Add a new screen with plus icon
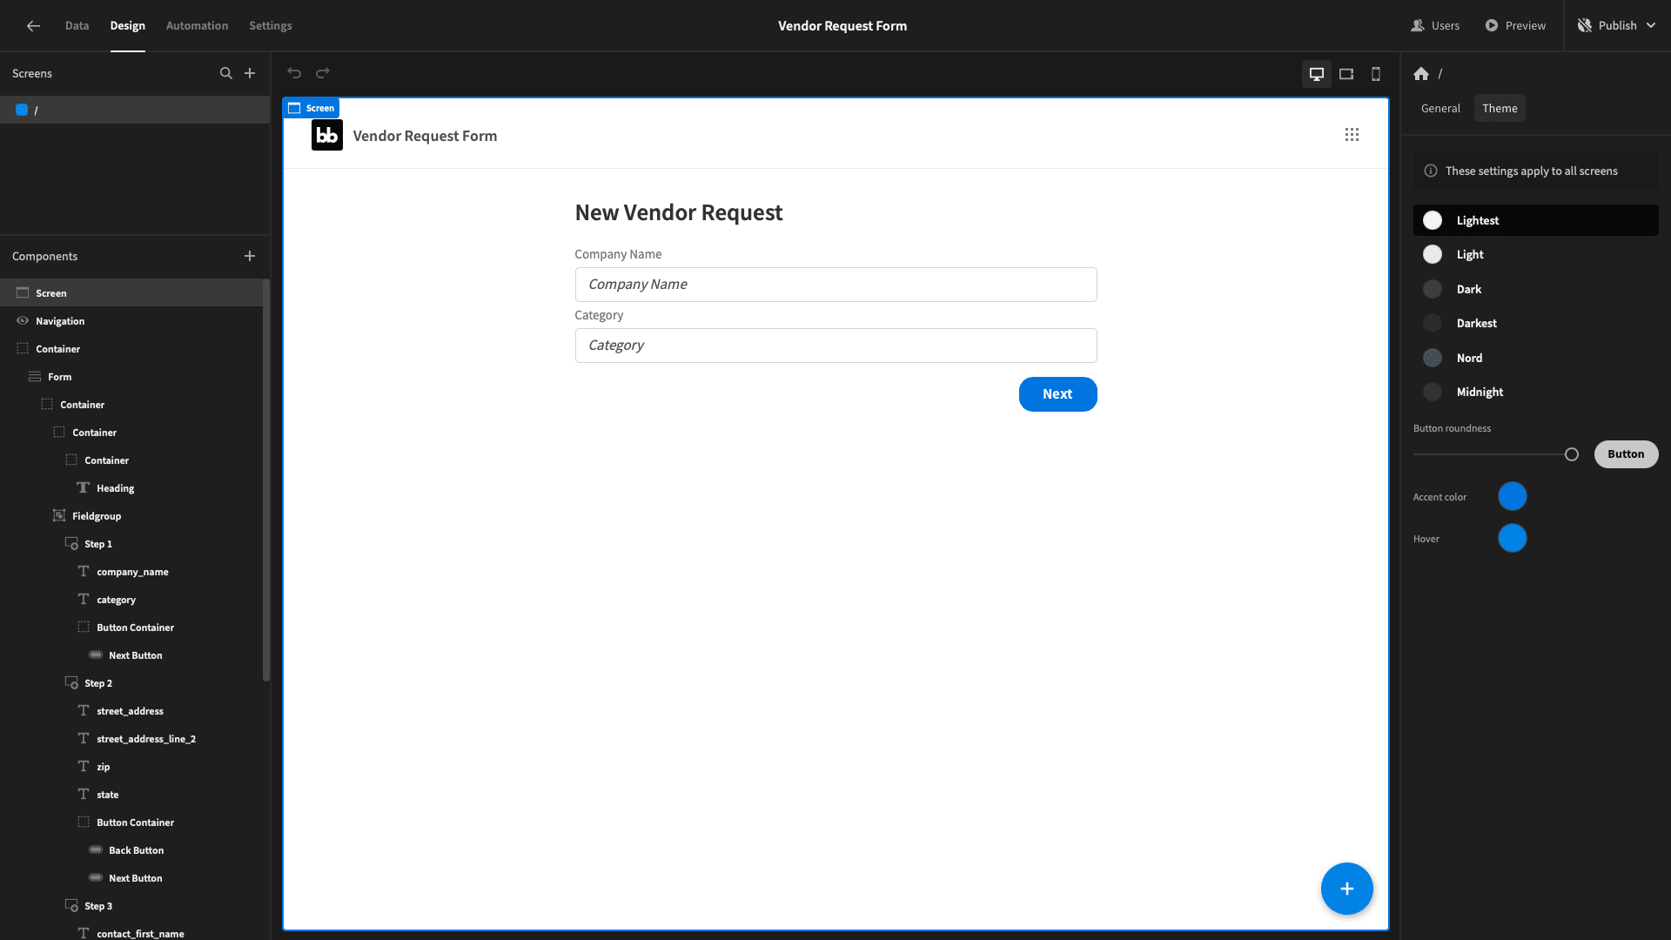This screenshot has width=1671, height=940. 250,73
